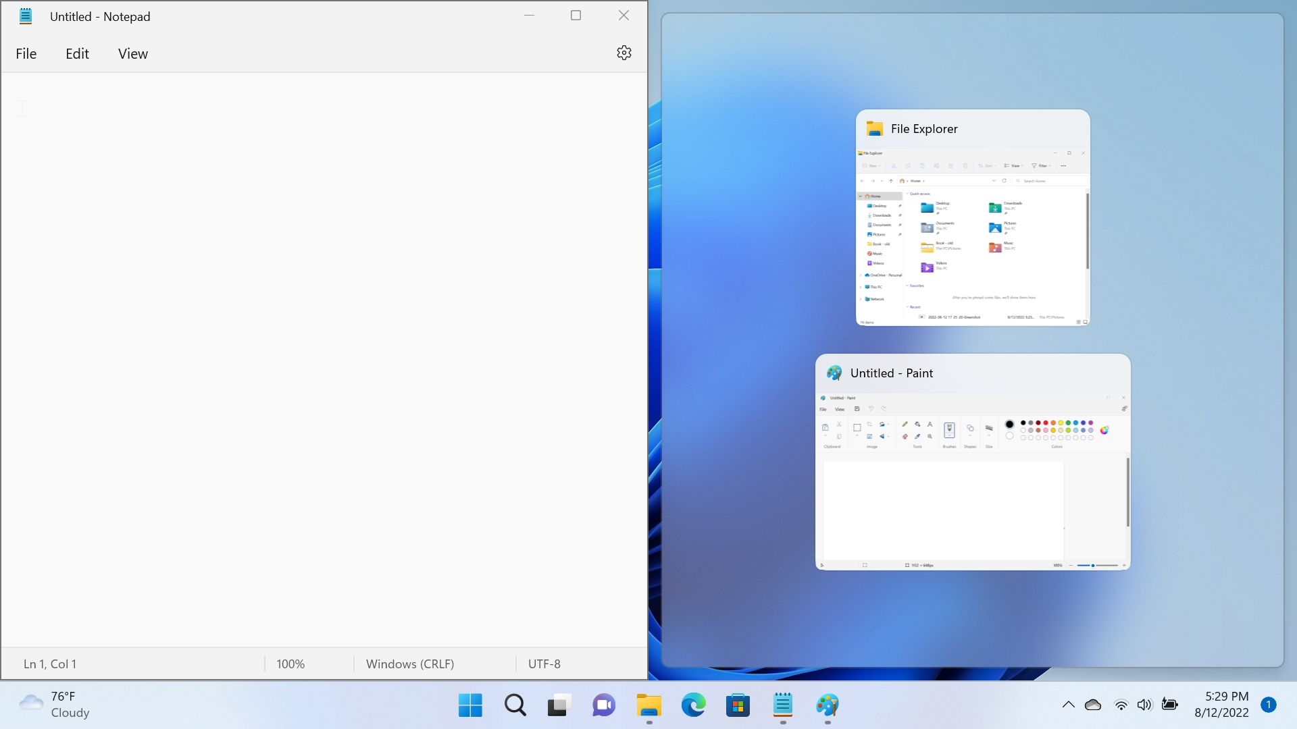The height and width of the screenshot is (729, 1297).
Task: Click inside the Notepad text area
Action: pyautogui.click(x=324, y=360)
